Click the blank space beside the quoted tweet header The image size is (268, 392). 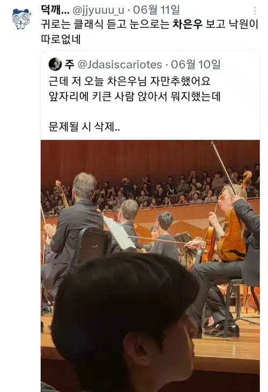click(239, 64)
